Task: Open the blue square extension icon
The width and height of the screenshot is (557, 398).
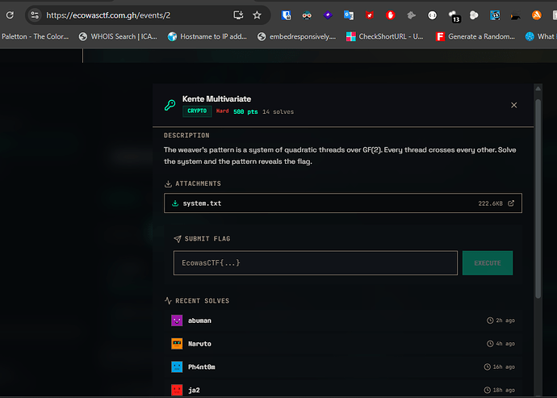Action: pyautogui.click(x=495, y=15)
